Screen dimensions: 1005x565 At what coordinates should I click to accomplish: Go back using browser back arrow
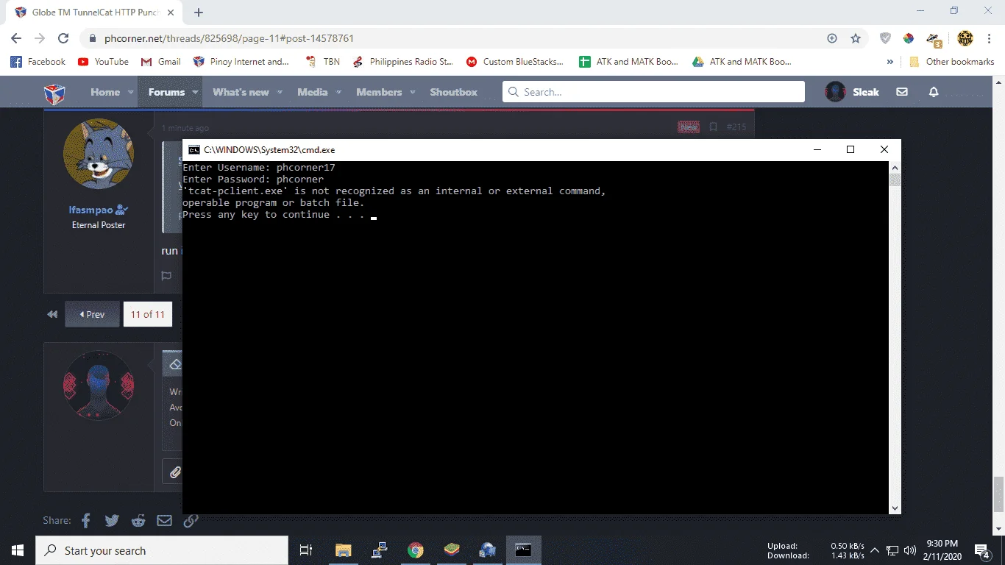pyautogui.click(x=16, y=38)
